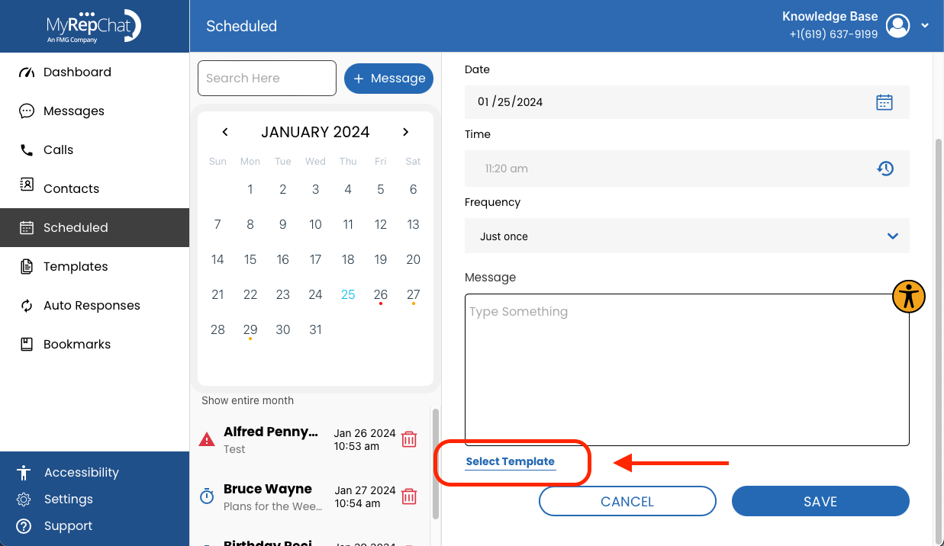Expand the Frequency dropdown

892,236
